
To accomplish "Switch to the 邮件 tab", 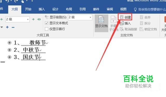I will pyautogui.click(x=96, y=9).
